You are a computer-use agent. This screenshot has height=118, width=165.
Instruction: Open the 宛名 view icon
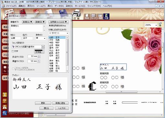[x=87, y=16]
